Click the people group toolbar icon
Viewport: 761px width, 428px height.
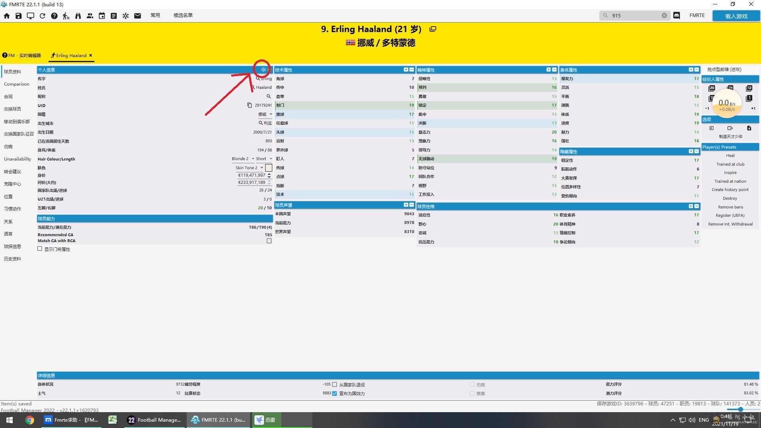[90, 16]
